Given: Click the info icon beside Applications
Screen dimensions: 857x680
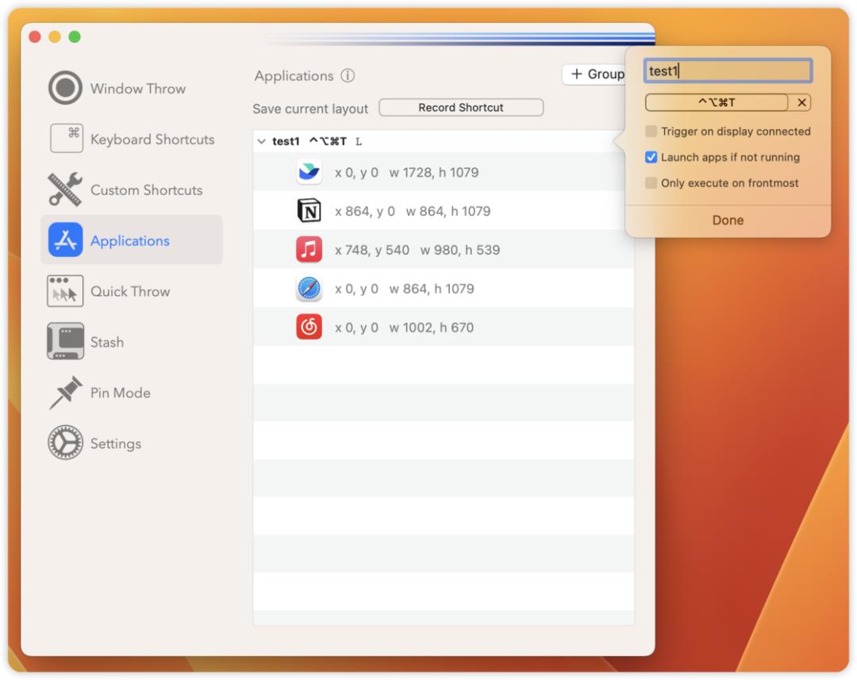Looking at the screenshot, I should [x=348, y=75].
